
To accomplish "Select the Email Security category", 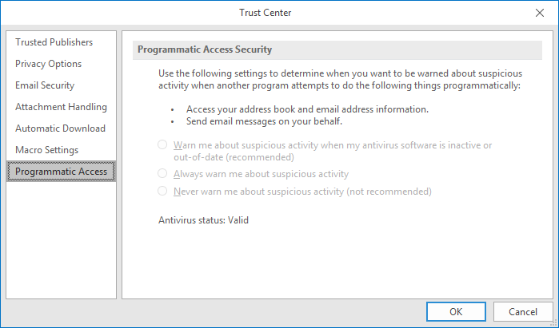I will click(x=45, y=85).
